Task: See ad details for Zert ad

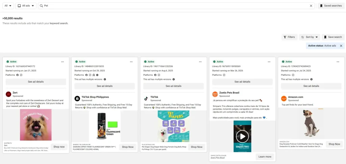Action: [x=36, y=82]
